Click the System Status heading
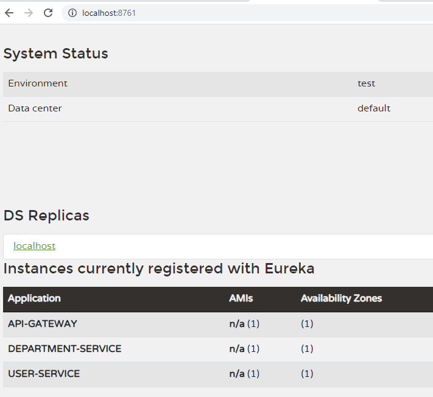Image resolution: width=433 pixels, height=397 pixels. tap(55, 54)
